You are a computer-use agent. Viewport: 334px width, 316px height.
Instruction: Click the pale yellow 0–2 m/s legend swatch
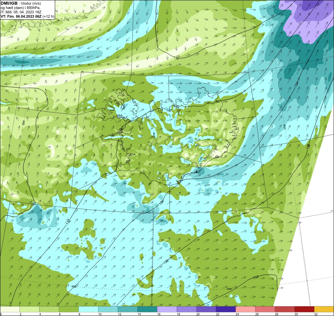[x=10, y=309]
